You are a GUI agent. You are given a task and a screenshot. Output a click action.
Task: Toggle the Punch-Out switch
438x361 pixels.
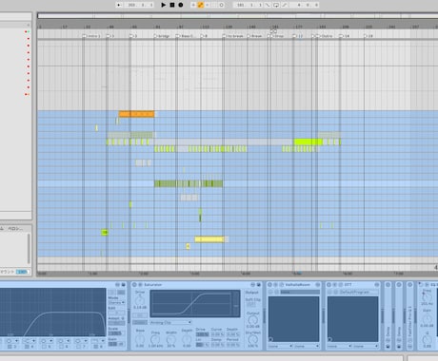click(x=285, y=5)
